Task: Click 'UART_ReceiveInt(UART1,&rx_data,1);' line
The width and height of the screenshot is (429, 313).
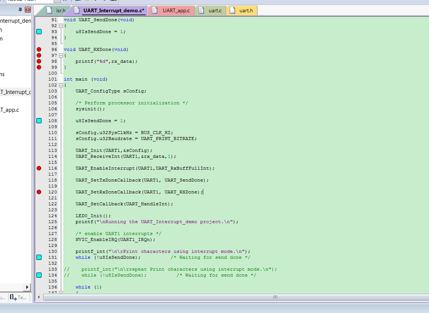Action: pos(126,156)
